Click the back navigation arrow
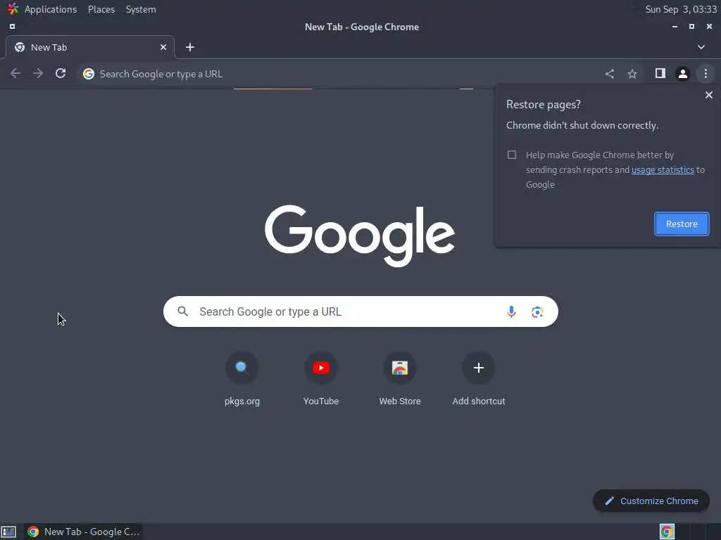 [15, 73]
